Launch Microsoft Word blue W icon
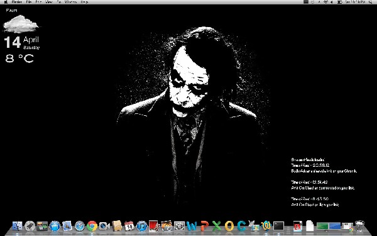Image resolution: width=377 pixels, height=236 pixels. click(192, 226)
